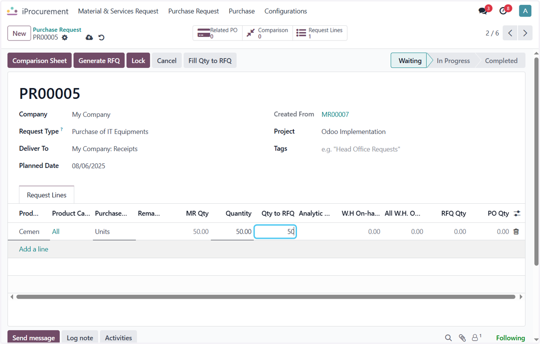Image resolution: width=540 pixels, height=344 pixels.
Task: Set status to Waiting
Action: pos(409,61)
